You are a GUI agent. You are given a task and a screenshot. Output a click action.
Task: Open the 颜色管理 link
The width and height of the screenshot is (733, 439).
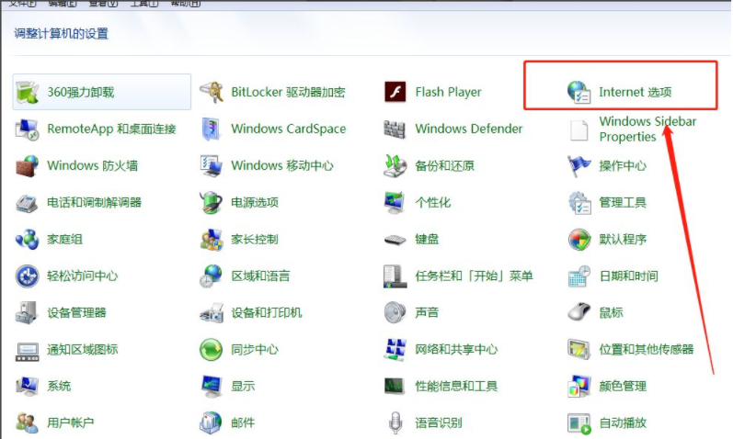point(623,386)
